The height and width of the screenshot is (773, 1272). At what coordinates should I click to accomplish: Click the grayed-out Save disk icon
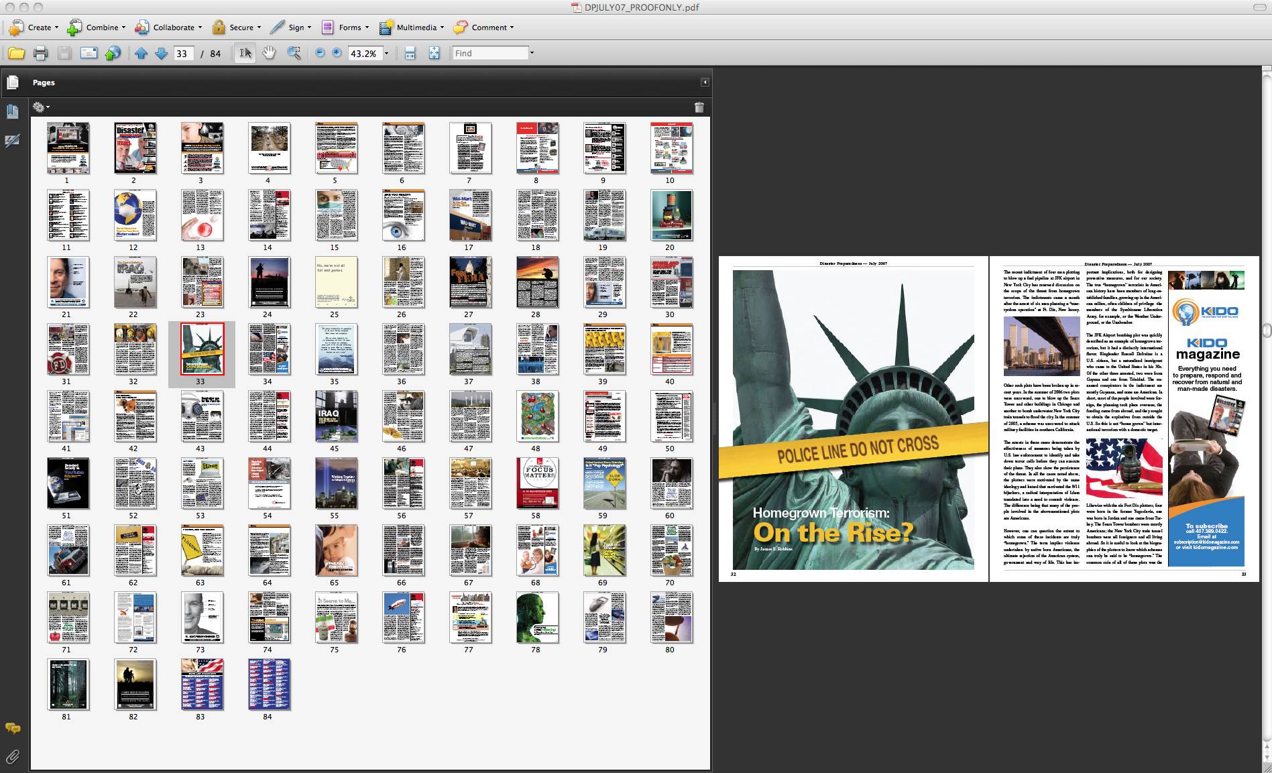[x=64, y=53]
